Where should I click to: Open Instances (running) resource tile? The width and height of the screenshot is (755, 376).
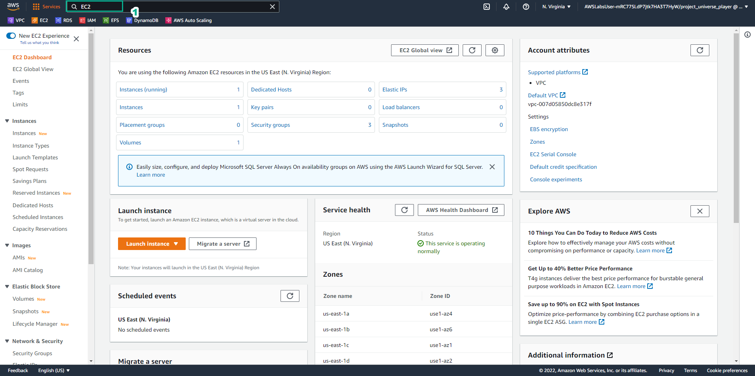[x=180, y=89]
